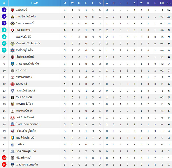Click the คาร์ไลล์ยูไนเต็ด club crest
The height and width of the screenshot is (168, 172).
click(x=12, y=50)
